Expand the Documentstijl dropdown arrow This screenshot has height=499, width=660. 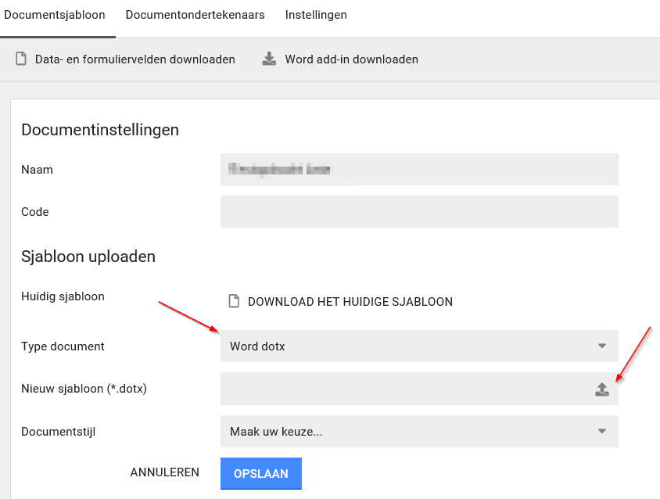click(601, 431)
